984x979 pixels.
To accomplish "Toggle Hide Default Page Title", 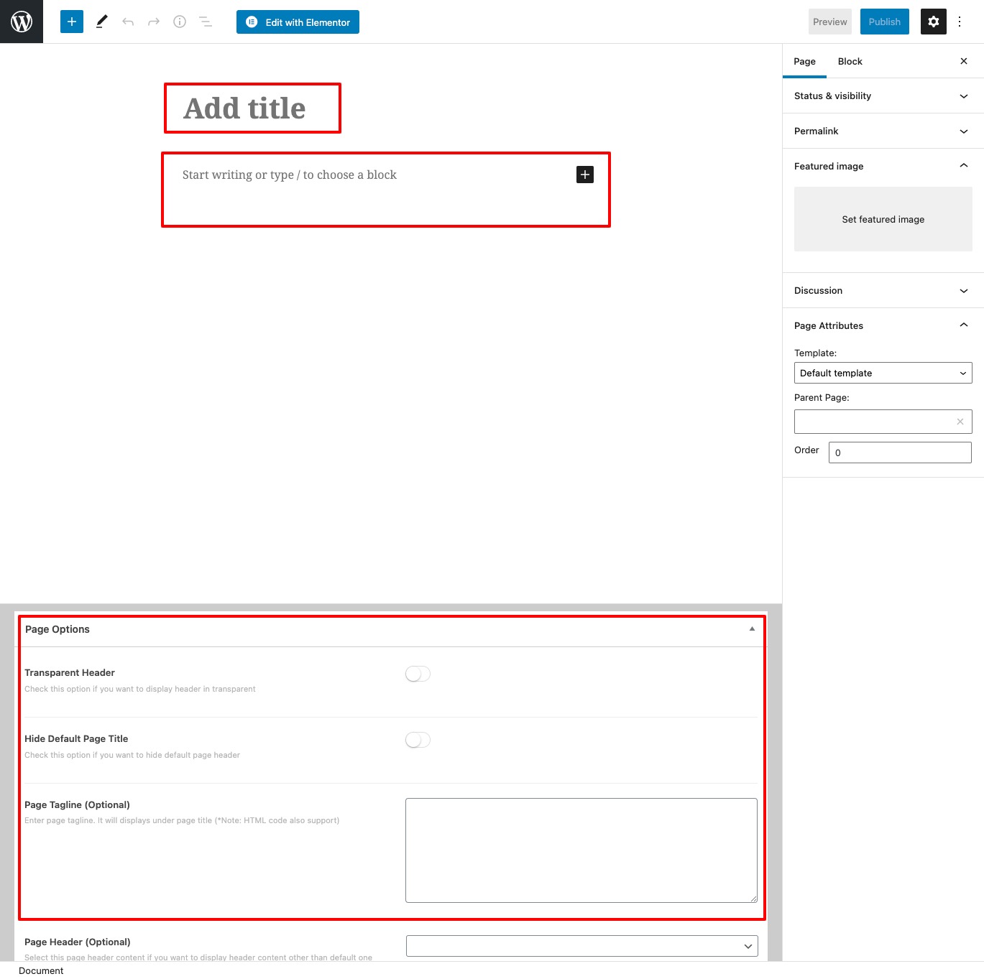I will pyautogui.click(x=417, y=739).
